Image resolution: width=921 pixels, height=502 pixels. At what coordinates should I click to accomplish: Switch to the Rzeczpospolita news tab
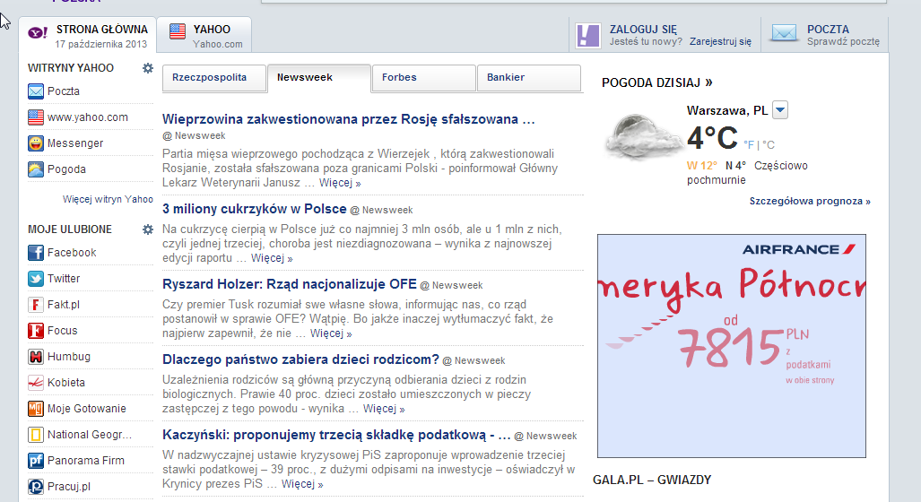coord(213,78)
